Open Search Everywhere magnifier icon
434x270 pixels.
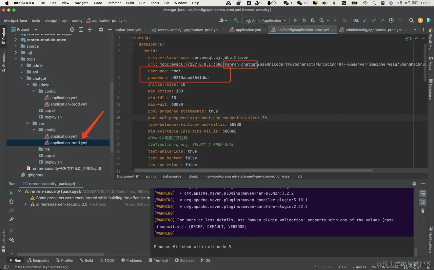(411, 21)
